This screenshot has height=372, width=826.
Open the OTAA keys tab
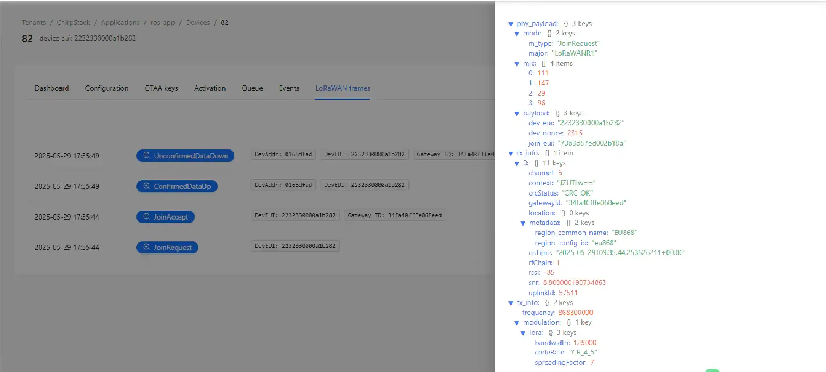coord(161,88)
